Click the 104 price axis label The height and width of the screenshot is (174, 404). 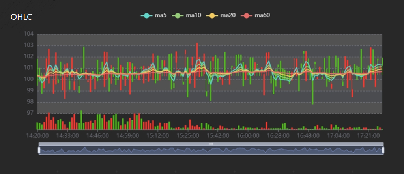tap(29, 34)
